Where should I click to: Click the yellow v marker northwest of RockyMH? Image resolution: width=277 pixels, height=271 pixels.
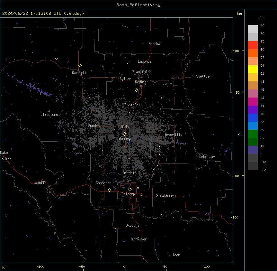(56, 59)
